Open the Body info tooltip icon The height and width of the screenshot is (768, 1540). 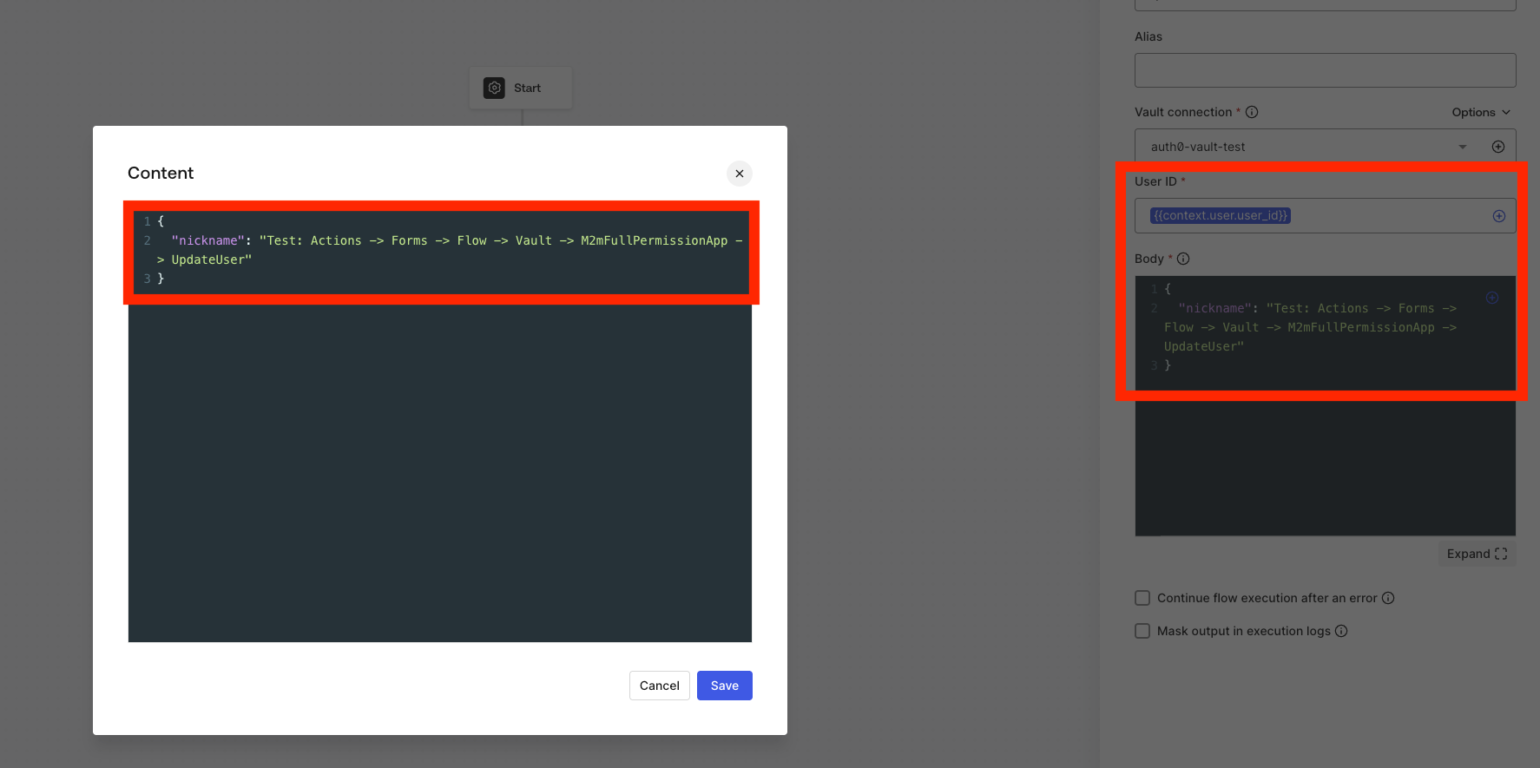point(1183,259)
